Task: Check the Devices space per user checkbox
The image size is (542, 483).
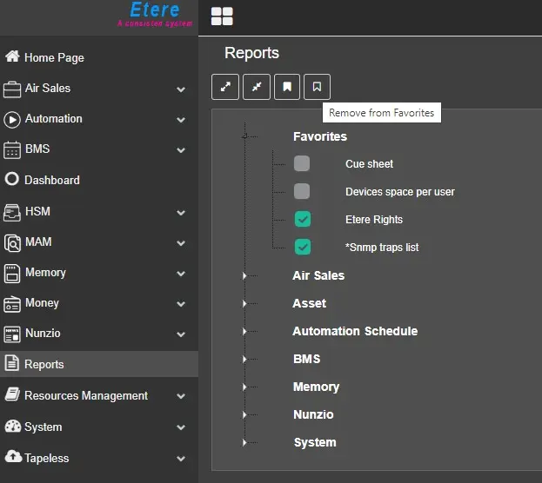Action: [302, 191]
